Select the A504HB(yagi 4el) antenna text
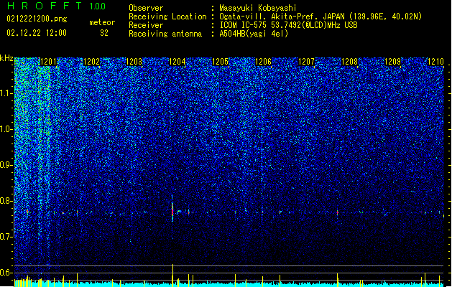The width and height of the screenshot is (452, 287). pyautogui.click(x=254, y=34)
